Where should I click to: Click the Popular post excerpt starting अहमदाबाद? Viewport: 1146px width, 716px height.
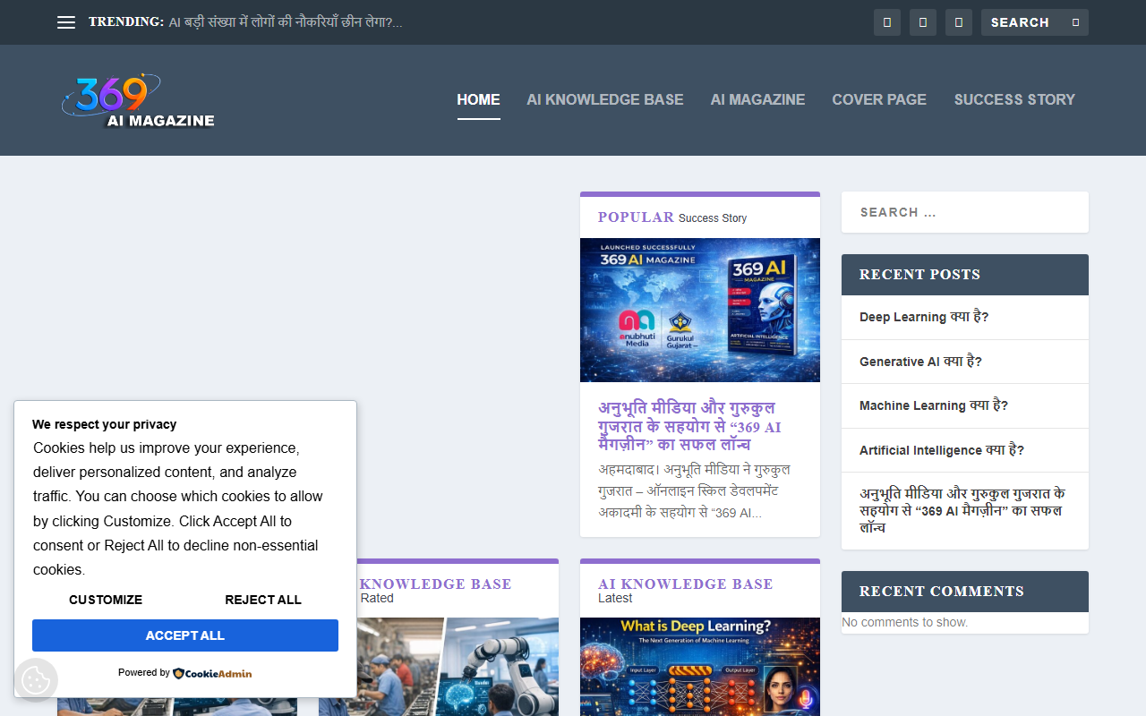pos(695,491)
